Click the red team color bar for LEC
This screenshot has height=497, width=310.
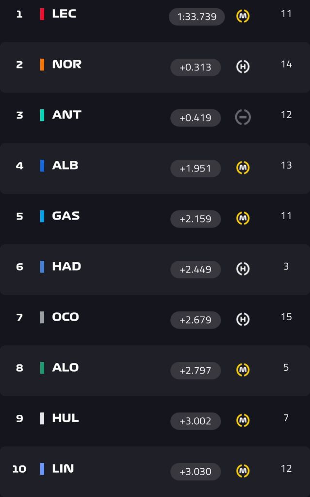click(x=42, y=14)
